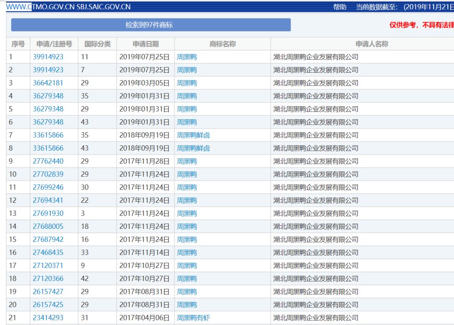The height and width of the screenshot is (325, 454).
Task: Sort by 申请日期 column header
Action: (x=145, y=44)
